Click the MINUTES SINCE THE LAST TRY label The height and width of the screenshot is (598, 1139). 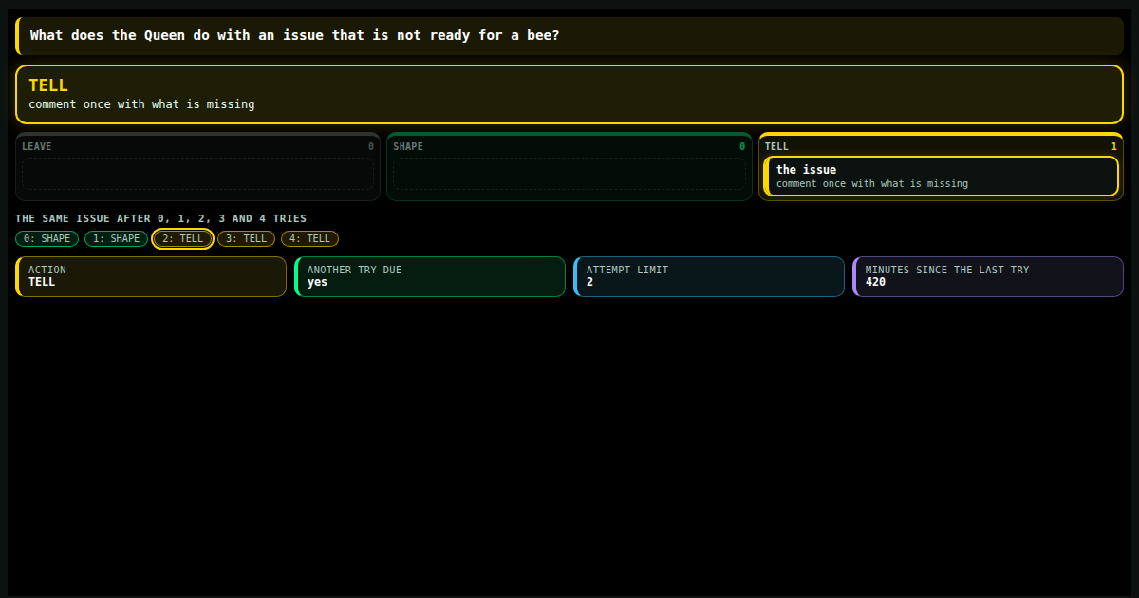click(947, 270)
